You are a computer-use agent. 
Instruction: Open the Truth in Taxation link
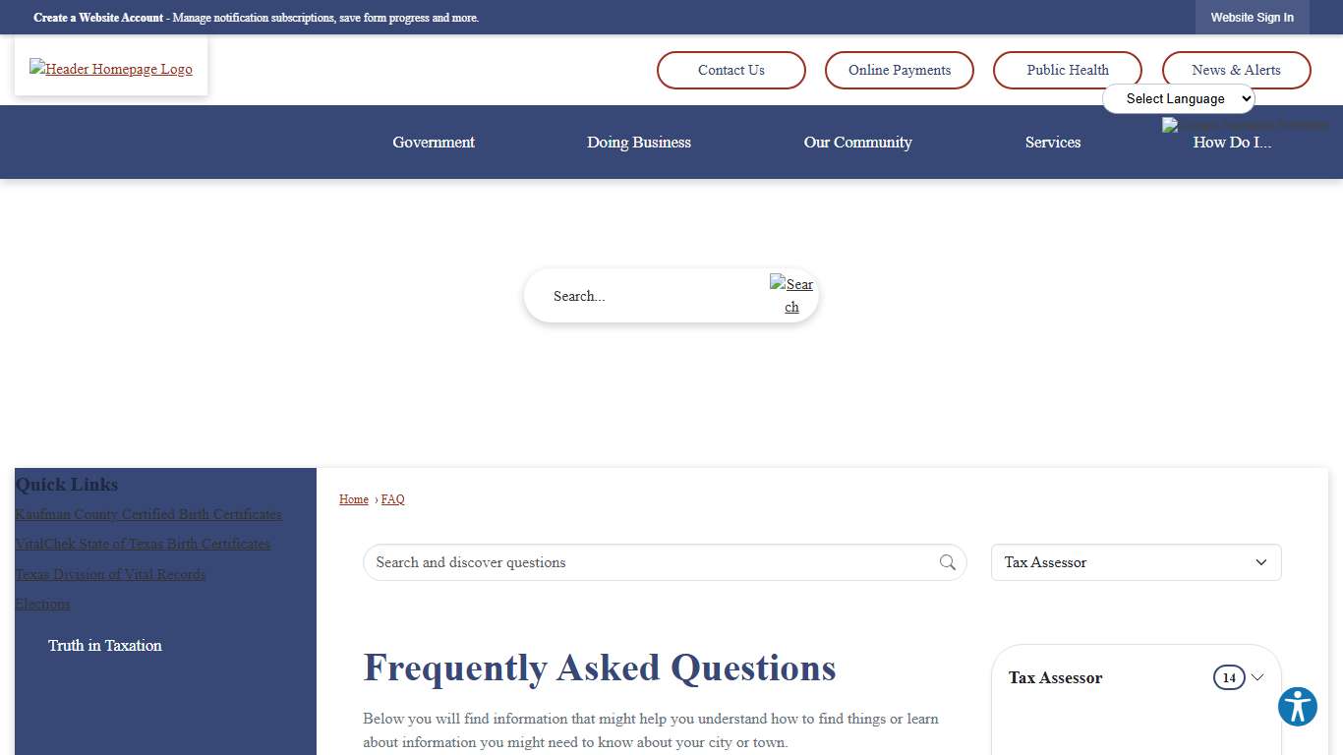click(x=105, y=645)
